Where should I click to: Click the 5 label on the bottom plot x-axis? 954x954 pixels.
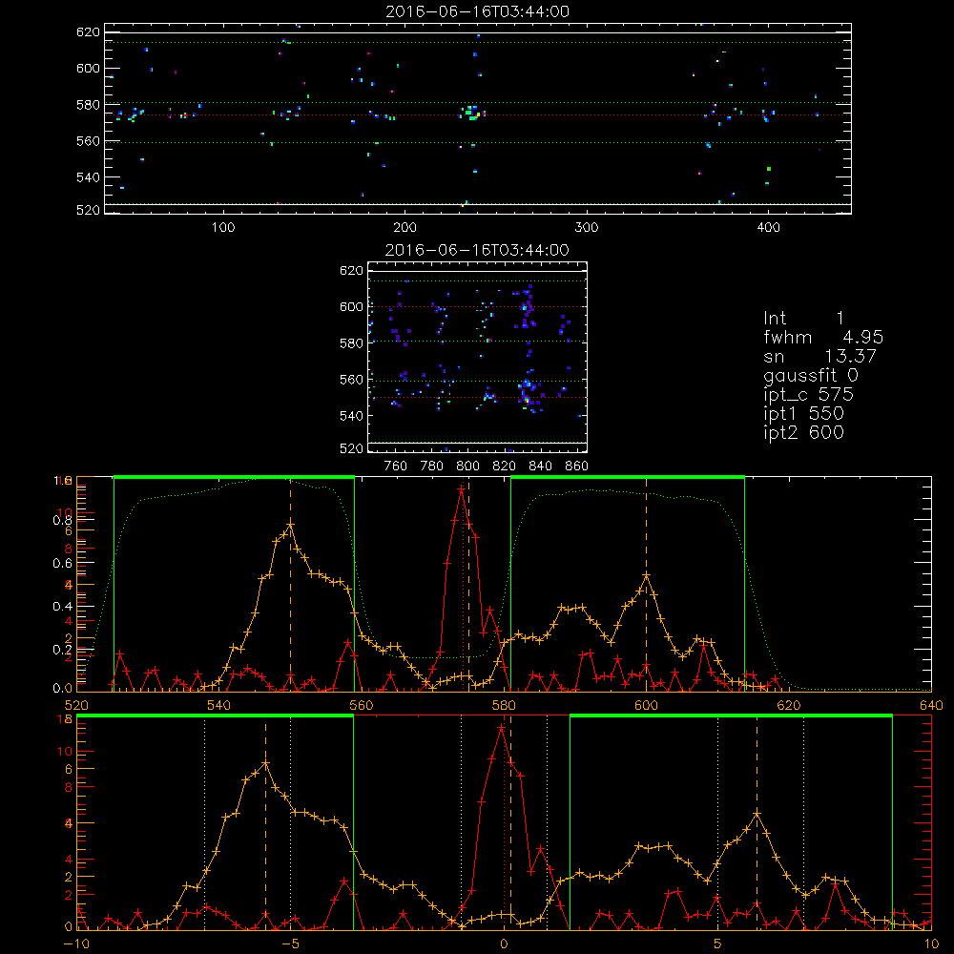(x=718, y=944)
